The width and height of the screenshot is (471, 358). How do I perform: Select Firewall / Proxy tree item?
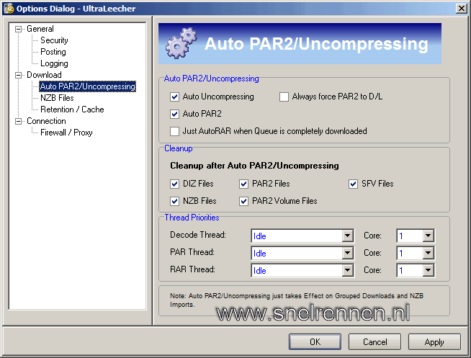click(66, 133)
